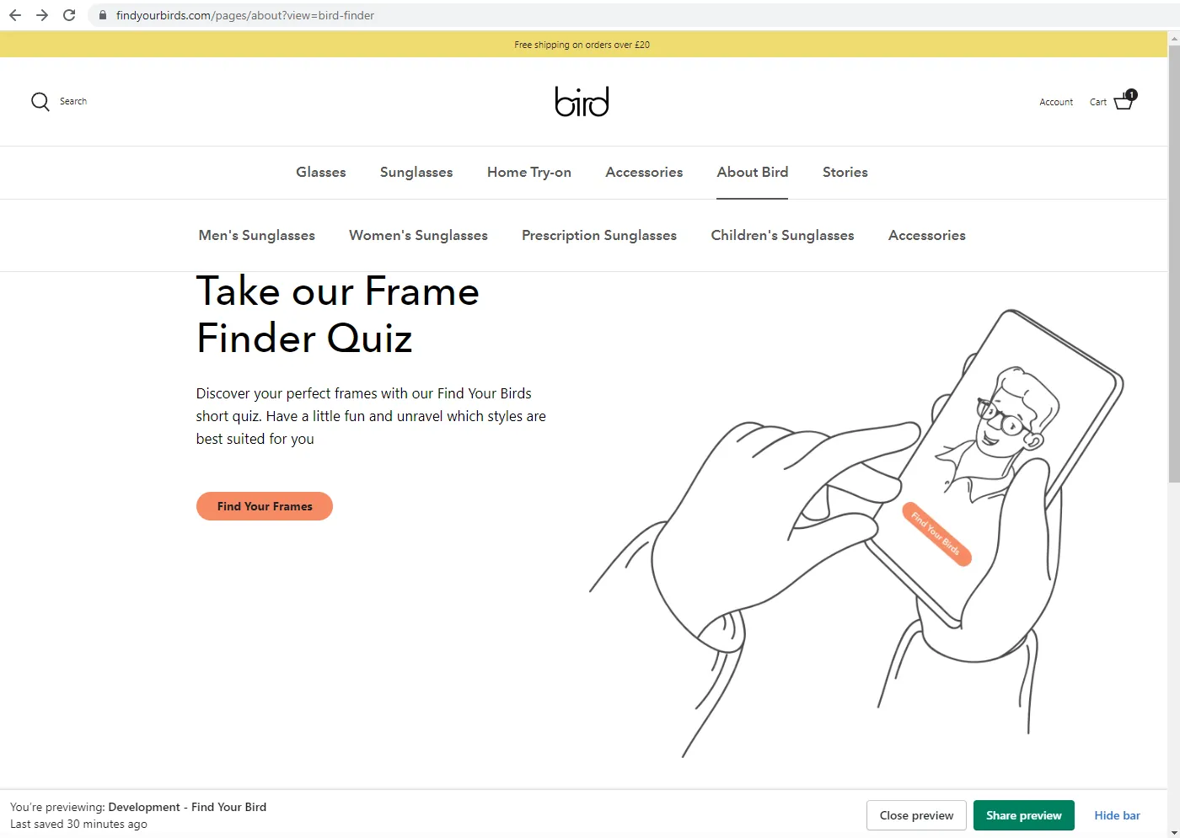
Task: Click the bird logo
Action: [582, 102]
